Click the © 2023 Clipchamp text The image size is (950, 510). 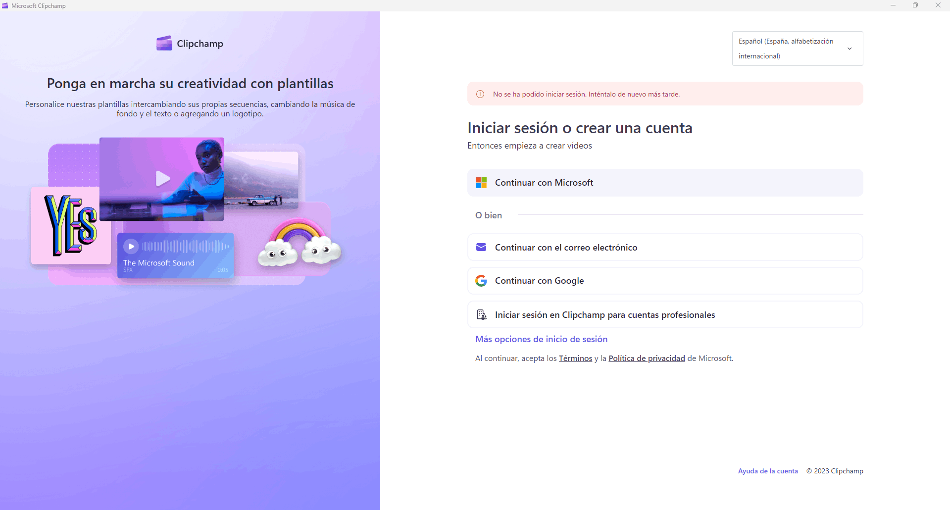click(835, 471)
